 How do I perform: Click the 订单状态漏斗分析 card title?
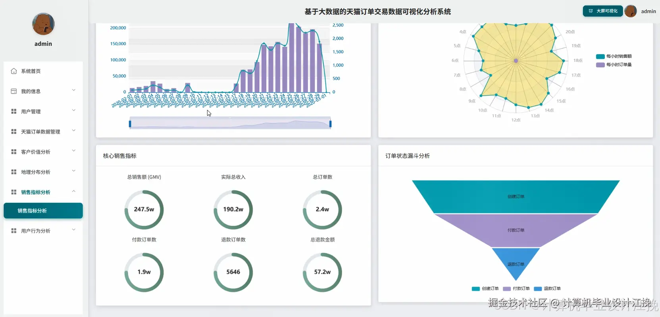[408, 156]
